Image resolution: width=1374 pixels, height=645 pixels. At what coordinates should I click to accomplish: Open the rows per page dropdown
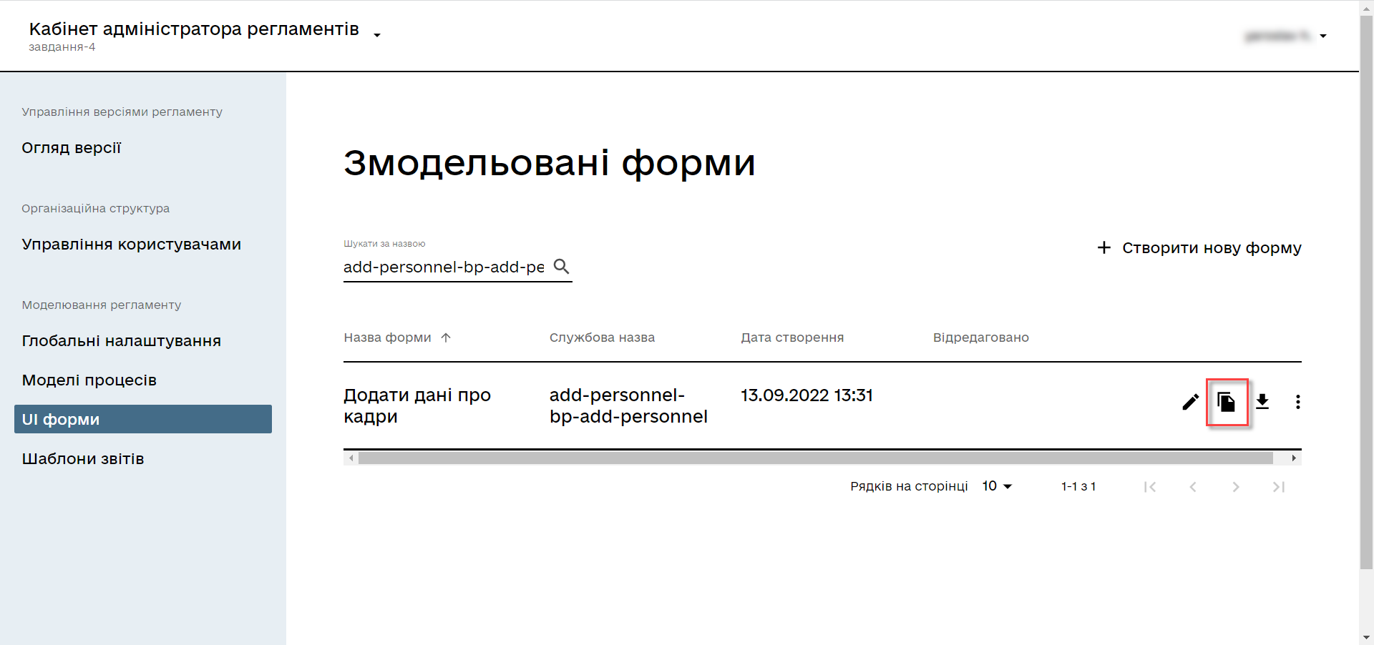[x=998, y=486]
